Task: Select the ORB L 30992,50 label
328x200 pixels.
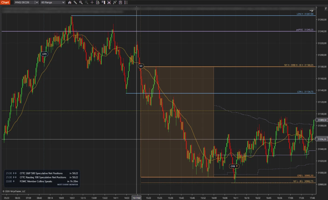Action: point(305,176)
